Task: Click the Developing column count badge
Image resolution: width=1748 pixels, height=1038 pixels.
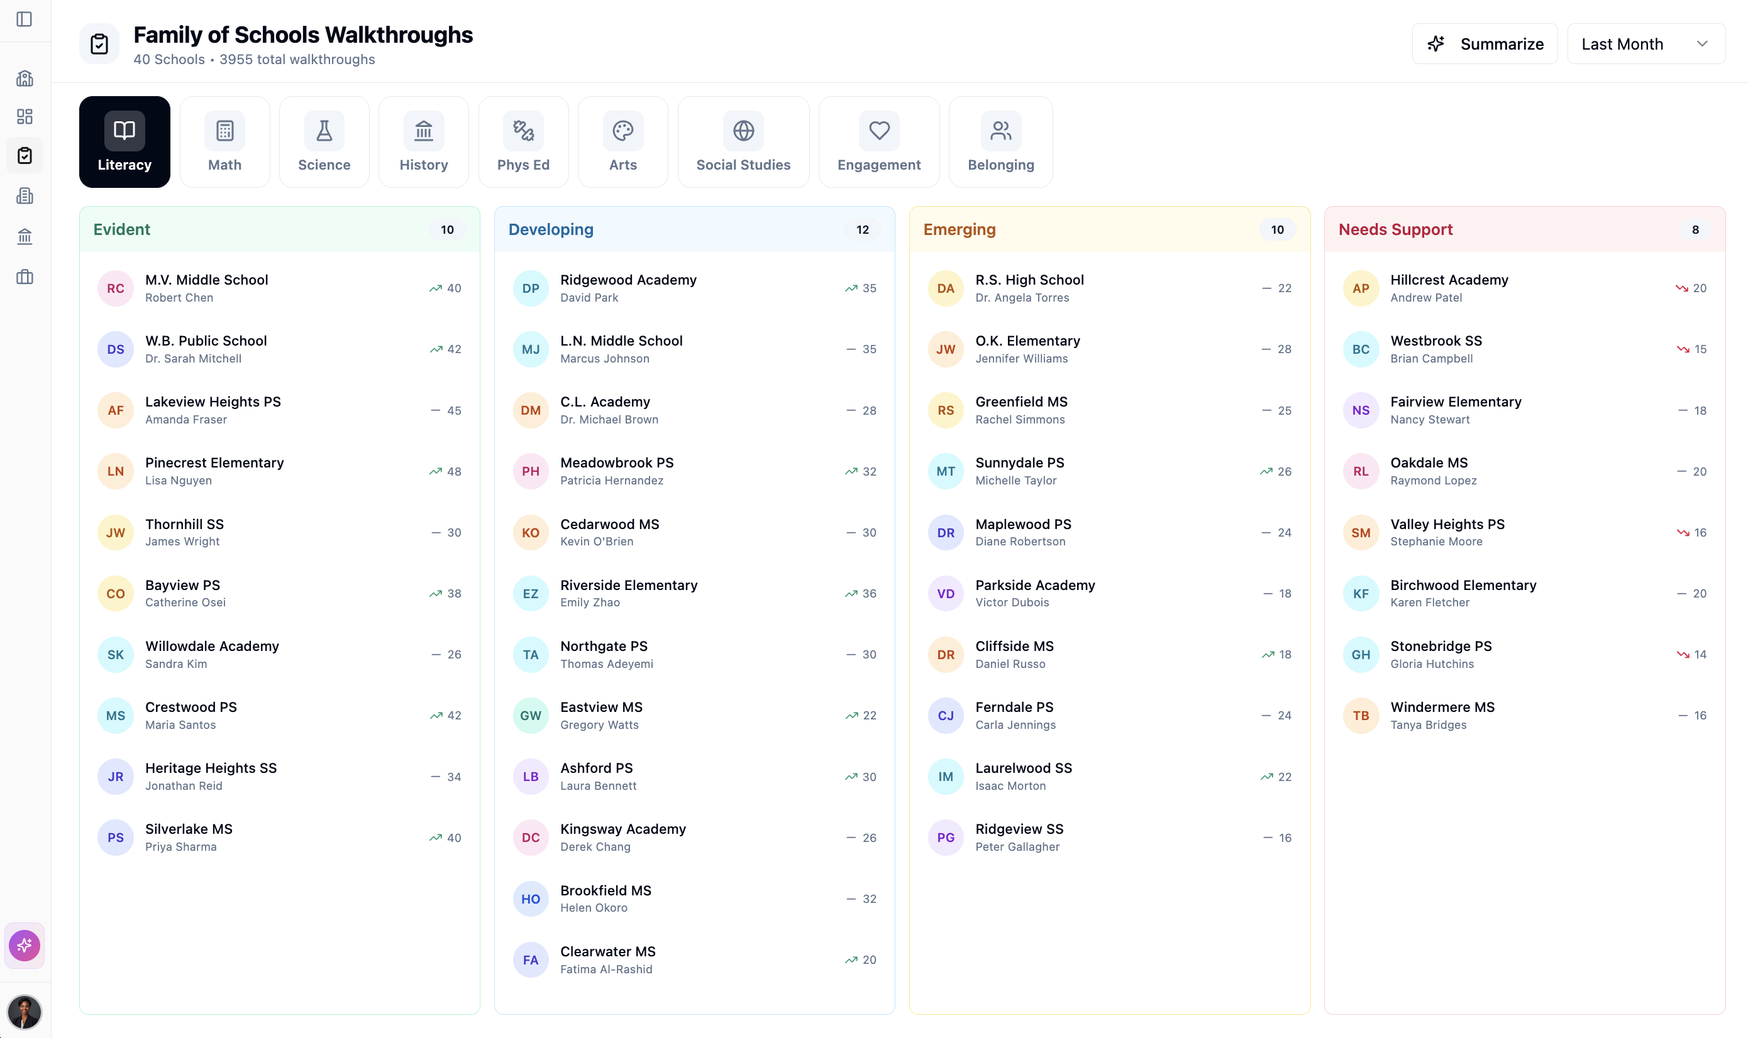Action: click(862, 229)
